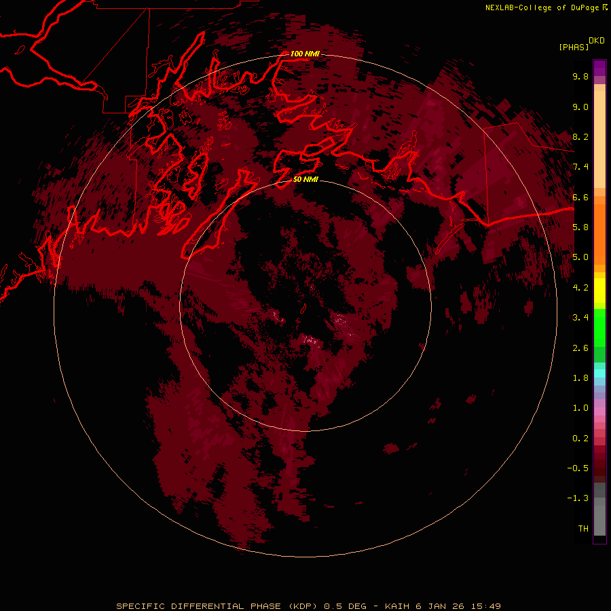
Task: Click the 5.8 value on the color scale
Action: tap(580, 227)
